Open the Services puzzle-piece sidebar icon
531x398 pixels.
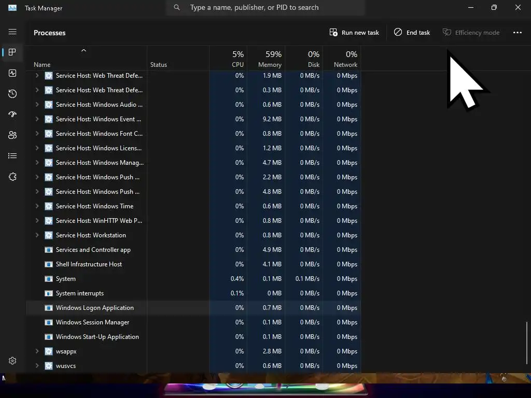[x=12, y=177]
